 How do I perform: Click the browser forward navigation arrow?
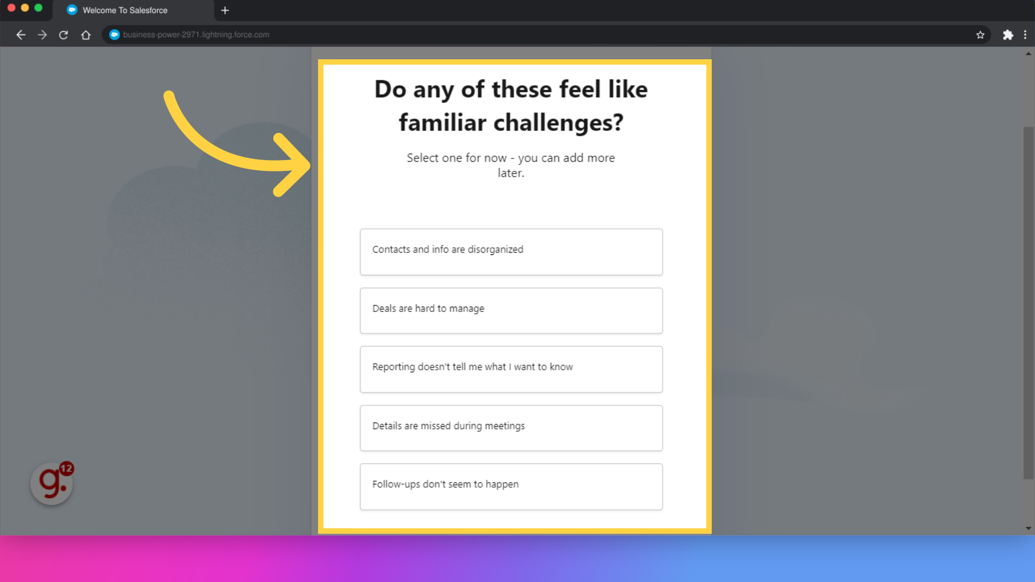pyautogui.click(x=42, y=34)
